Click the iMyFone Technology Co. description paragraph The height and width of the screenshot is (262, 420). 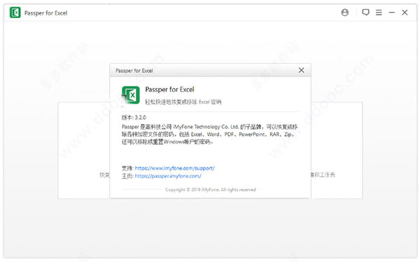point(209,135)
